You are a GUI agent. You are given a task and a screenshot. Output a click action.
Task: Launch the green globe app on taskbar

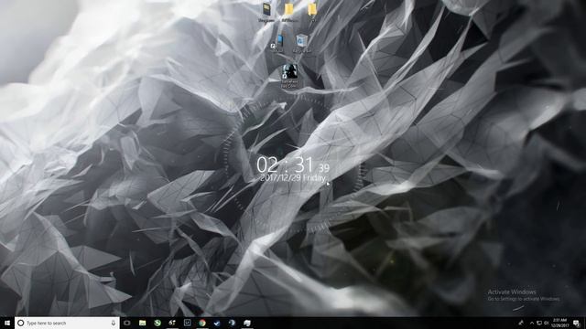click(x=157, y=323)
